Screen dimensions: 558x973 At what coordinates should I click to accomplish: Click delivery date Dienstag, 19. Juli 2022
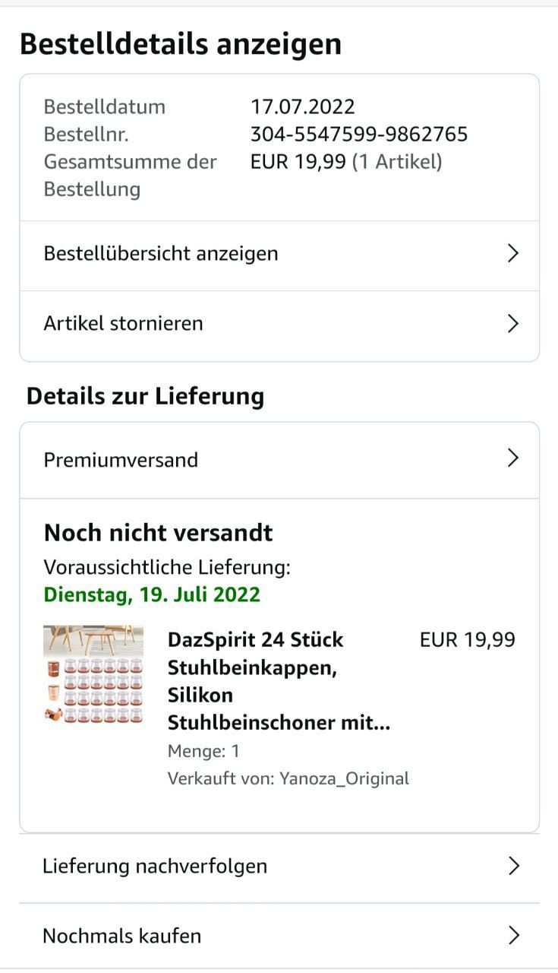pyautogui.click(x=152, y=594)
